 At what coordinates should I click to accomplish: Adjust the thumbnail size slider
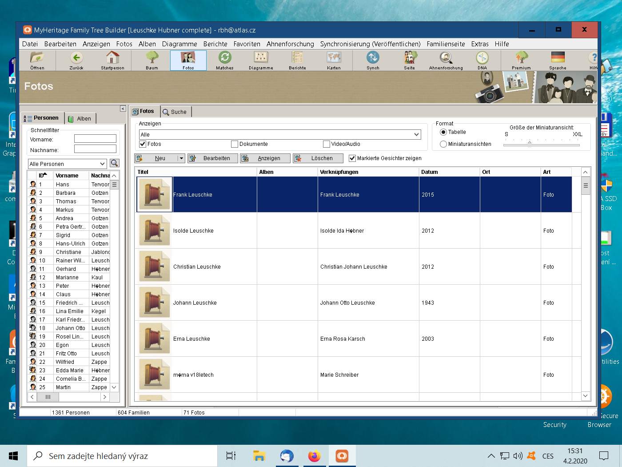coord(530,145)
